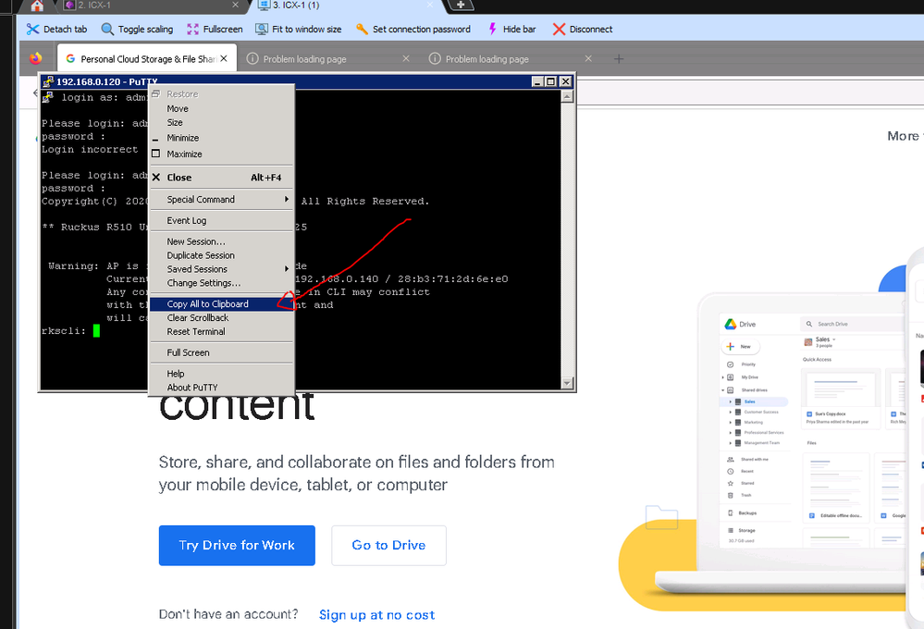
Task: Close the first Problem loading page tab
Action: pos(405,59)
